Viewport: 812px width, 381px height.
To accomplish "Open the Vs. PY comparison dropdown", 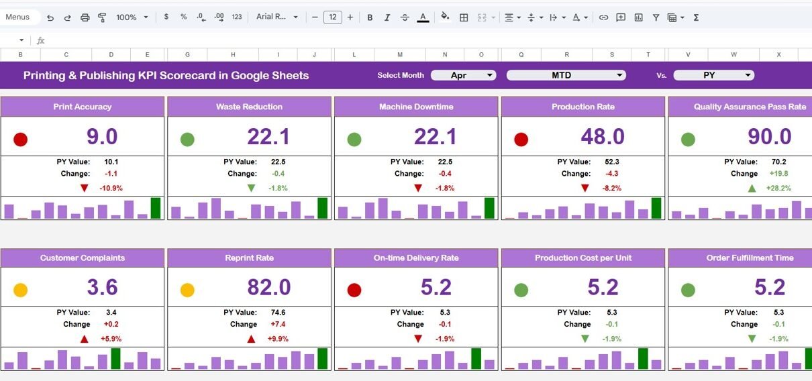I will tap(713, 75).
